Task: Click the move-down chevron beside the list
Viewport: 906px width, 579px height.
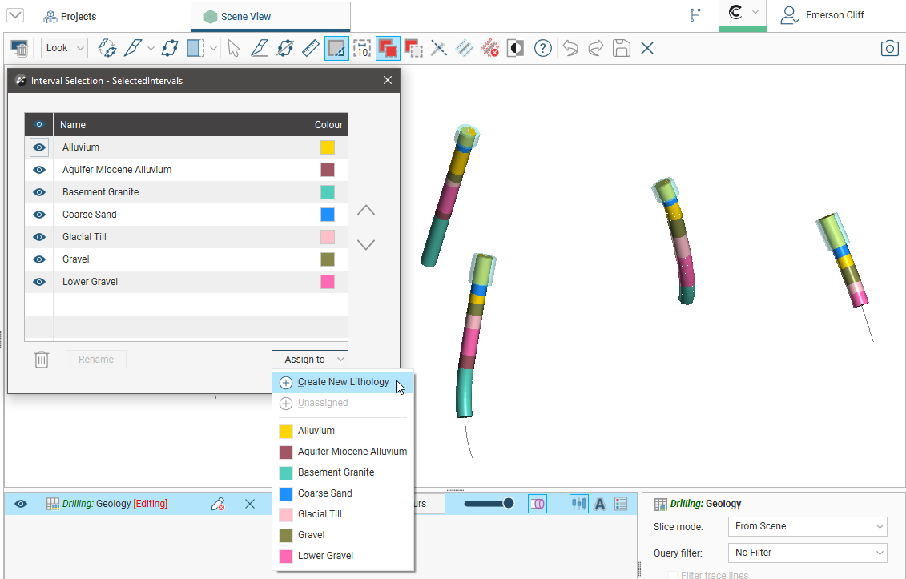Action: pyautogui.click(x=365, y=245)
